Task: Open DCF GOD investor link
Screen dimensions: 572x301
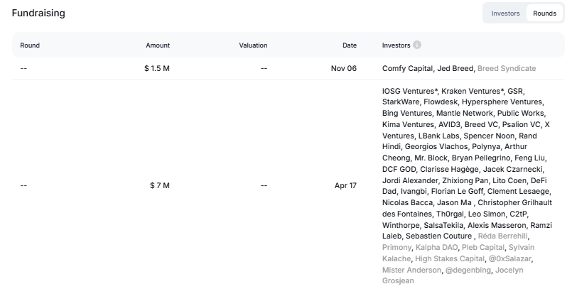Action: (399, 170)
